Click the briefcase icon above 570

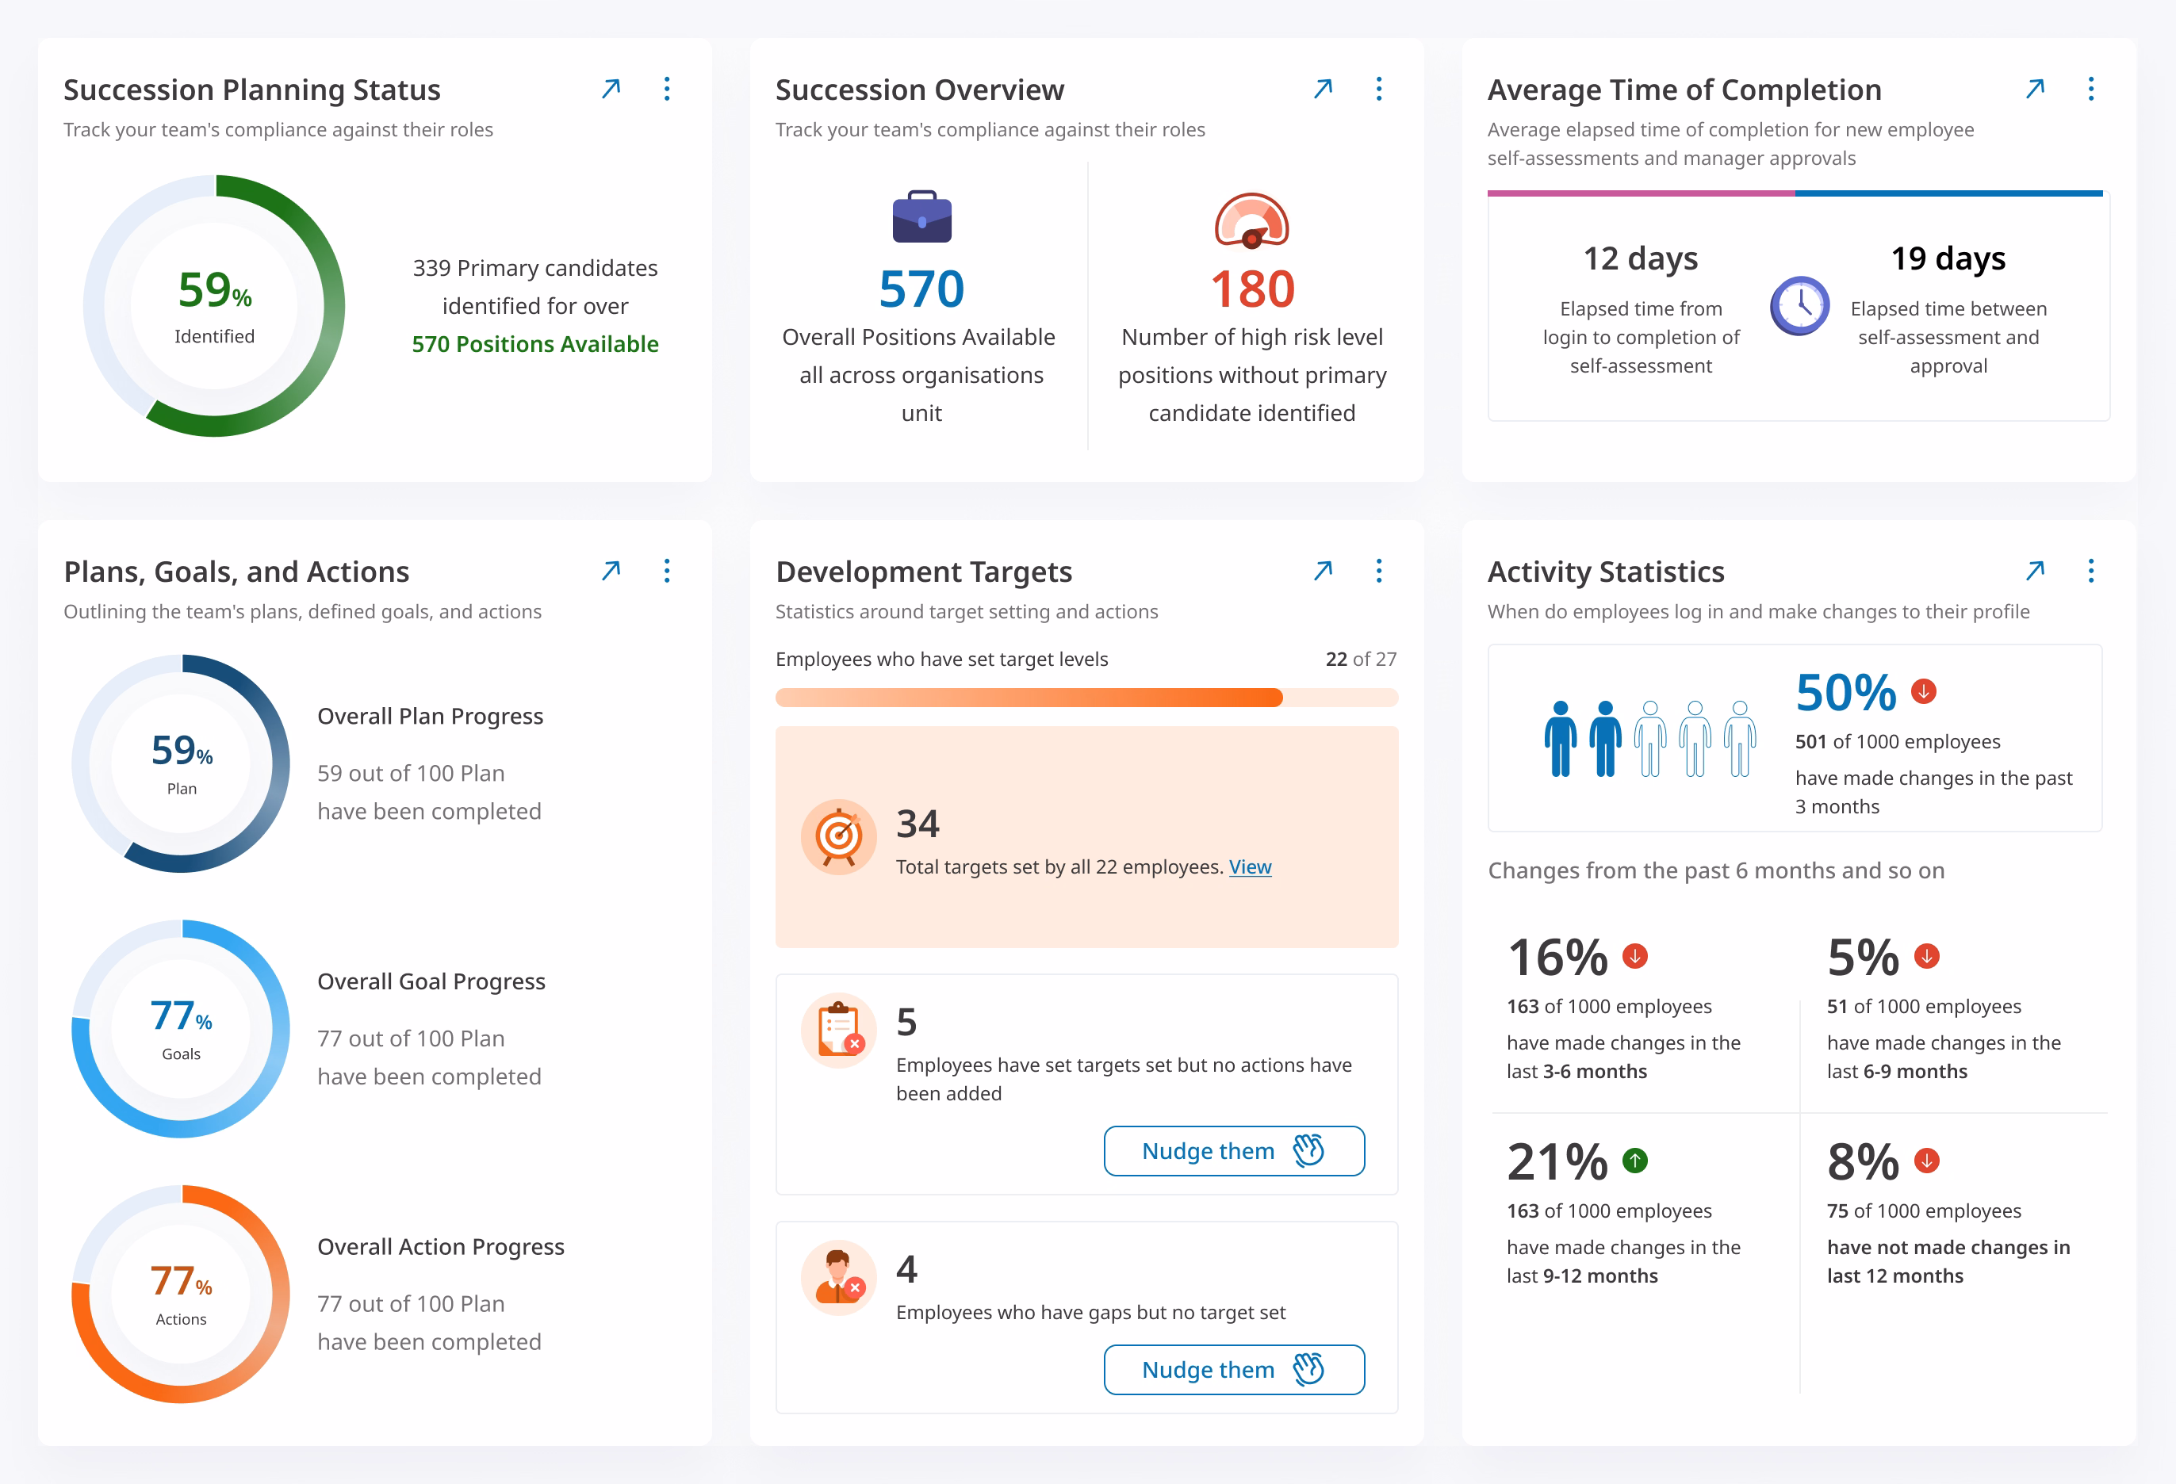921,217
